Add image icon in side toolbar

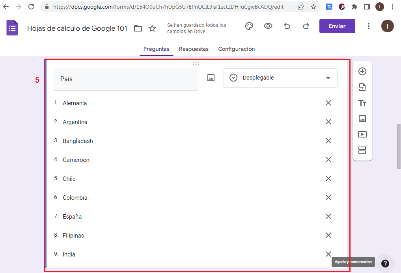click(x=362, y=119)
